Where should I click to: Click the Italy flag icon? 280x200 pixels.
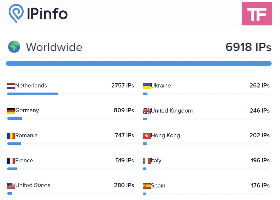click(147, 161)
